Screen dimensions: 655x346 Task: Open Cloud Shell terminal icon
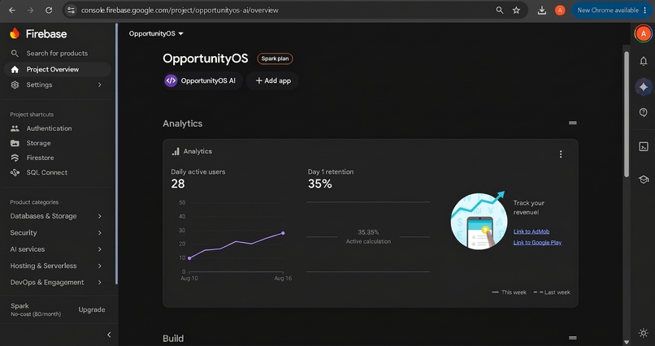(644, 146)
